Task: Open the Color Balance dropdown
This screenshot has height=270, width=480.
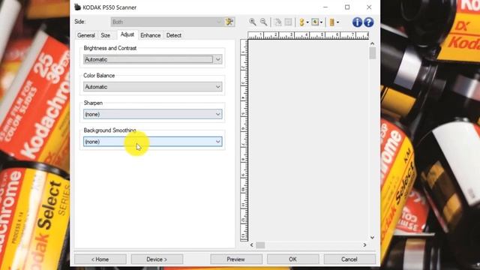Action: point(153,87)
